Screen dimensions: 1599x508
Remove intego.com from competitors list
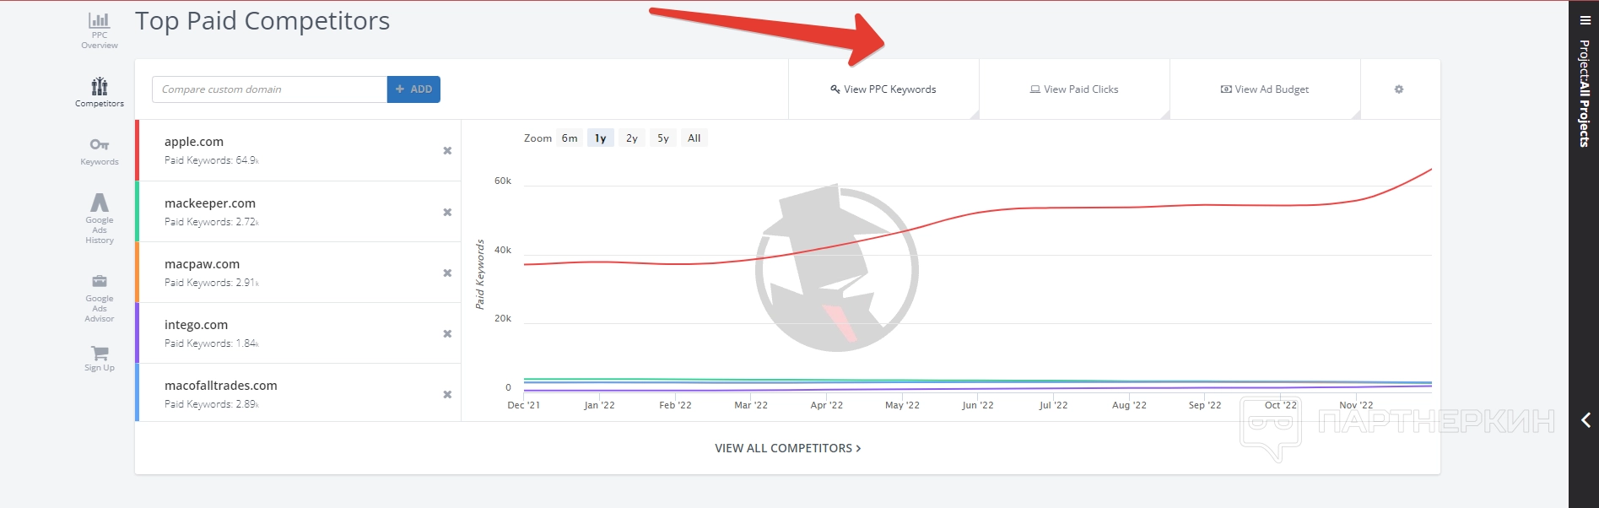pyautogui.click(x=447, y=333)
